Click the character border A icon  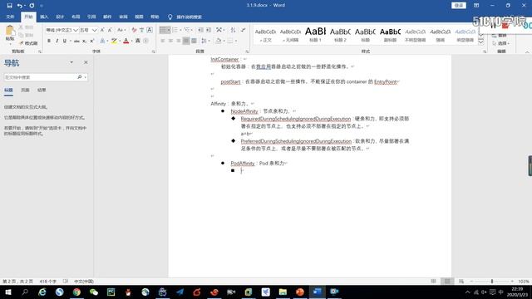[x=150, y=30]
